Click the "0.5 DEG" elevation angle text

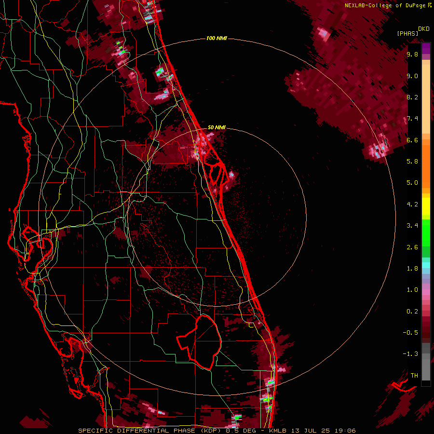coord(241,431)
